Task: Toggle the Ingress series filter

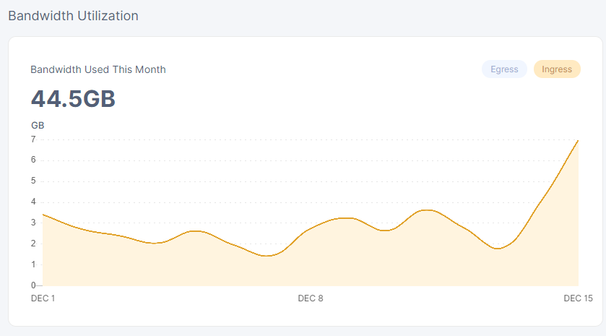Action: [557, 69]
